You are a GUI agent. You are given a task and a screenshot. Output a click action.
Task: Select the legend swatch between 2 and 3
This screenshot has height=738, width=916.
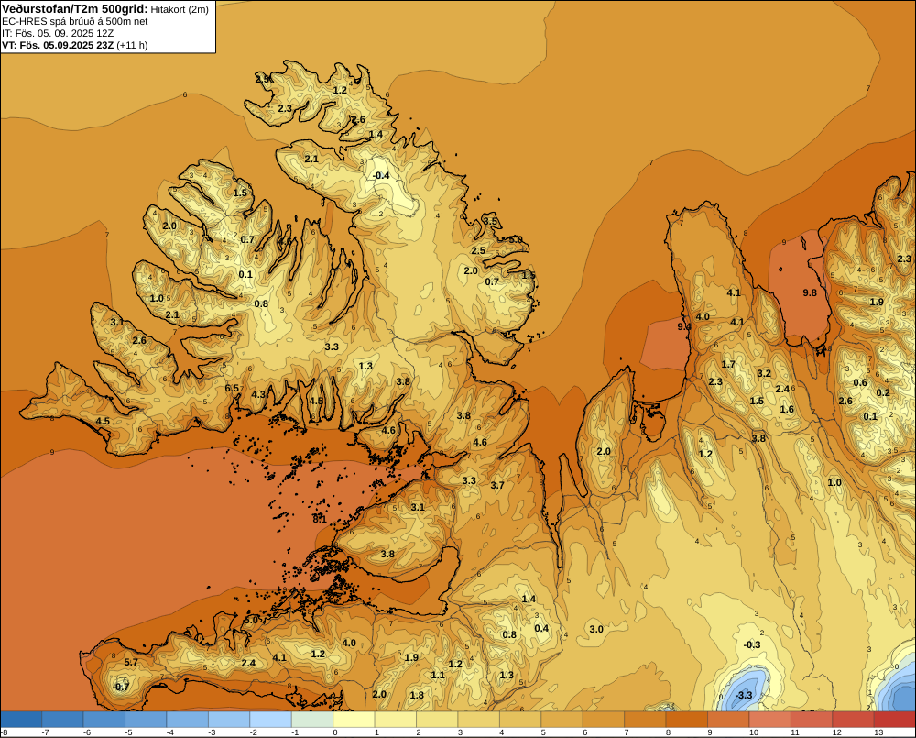[438, 719]
